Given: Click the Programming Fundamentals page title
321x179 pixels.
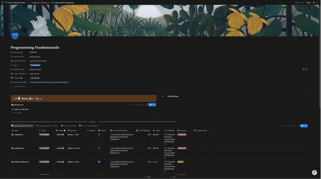Looking at the screenshot, I should tap(35, 47).
